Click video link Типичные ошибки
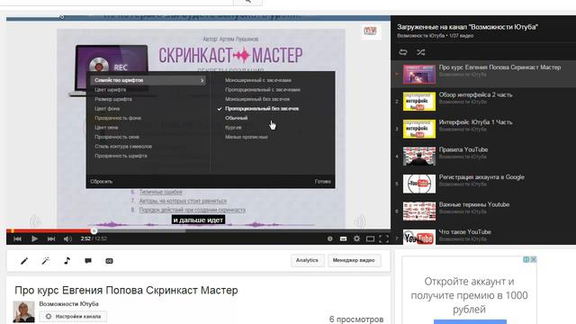This screenshot has height=324, width=576. [160, 192]
